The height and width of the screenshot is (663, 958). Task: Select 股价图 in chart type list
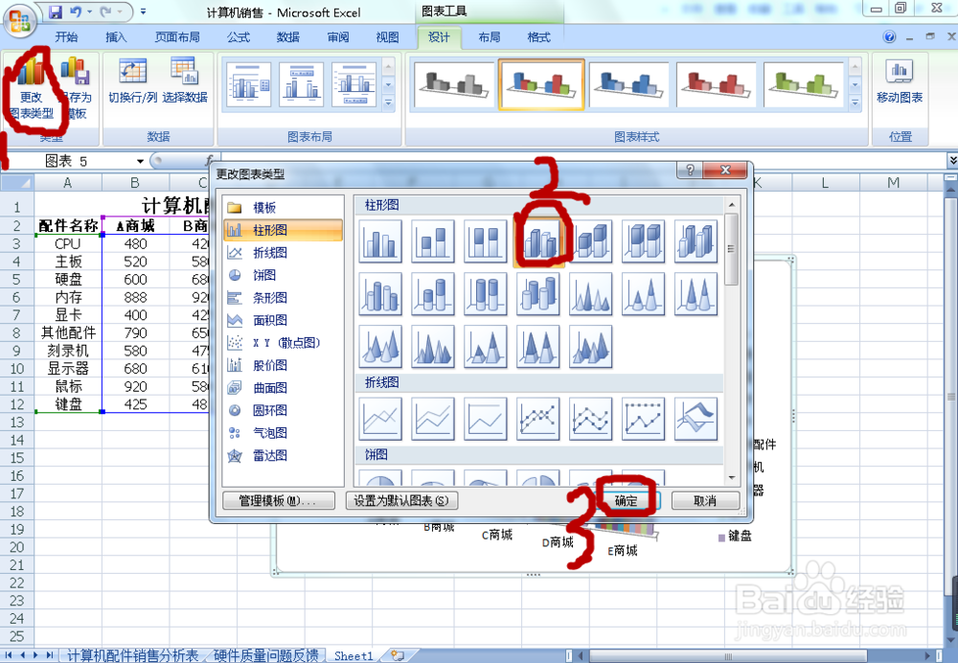coord(283,365)
